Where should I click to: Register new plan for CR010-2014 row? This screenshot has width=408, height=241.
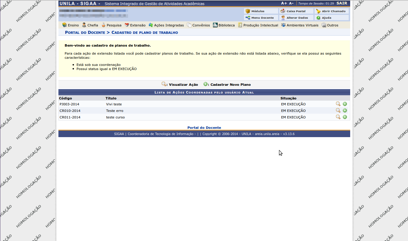(x=345, y=110)
